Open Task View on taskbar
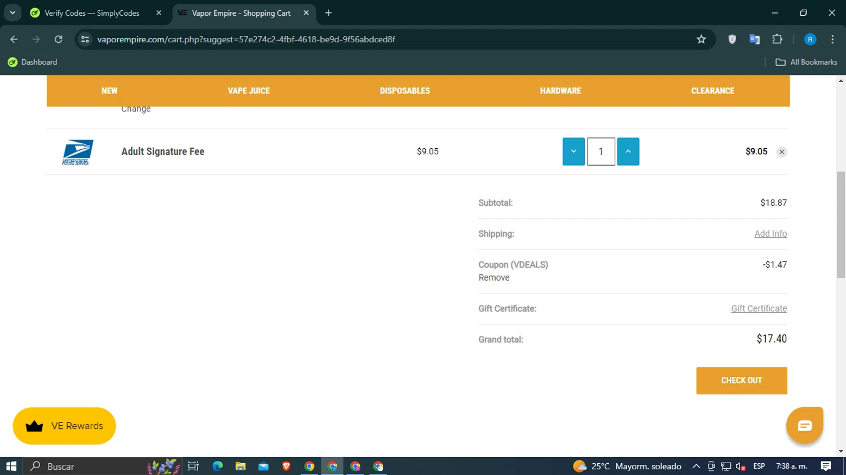 (x=193, y=466)
